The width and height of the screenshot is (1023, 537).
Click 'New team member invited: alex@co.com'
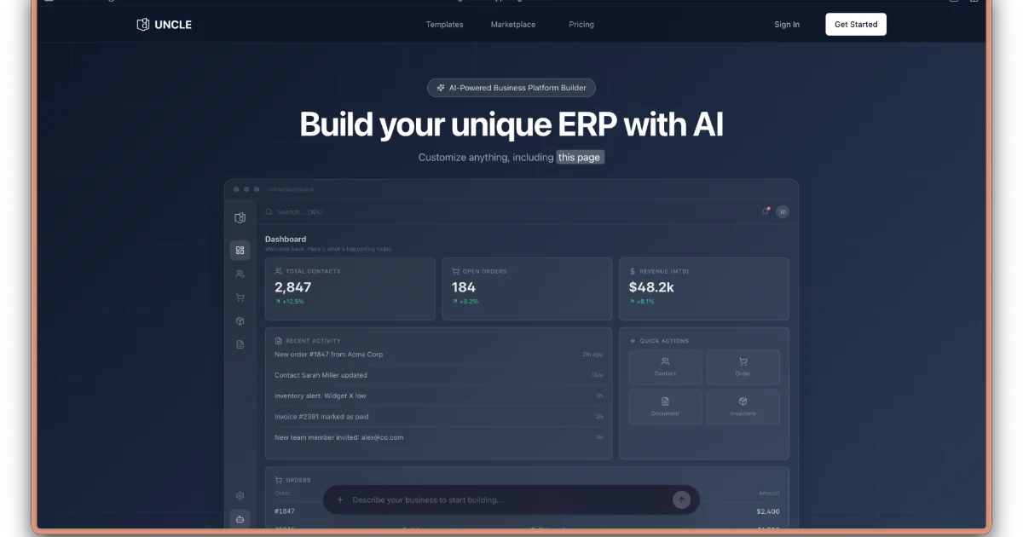tap(338, 437)
